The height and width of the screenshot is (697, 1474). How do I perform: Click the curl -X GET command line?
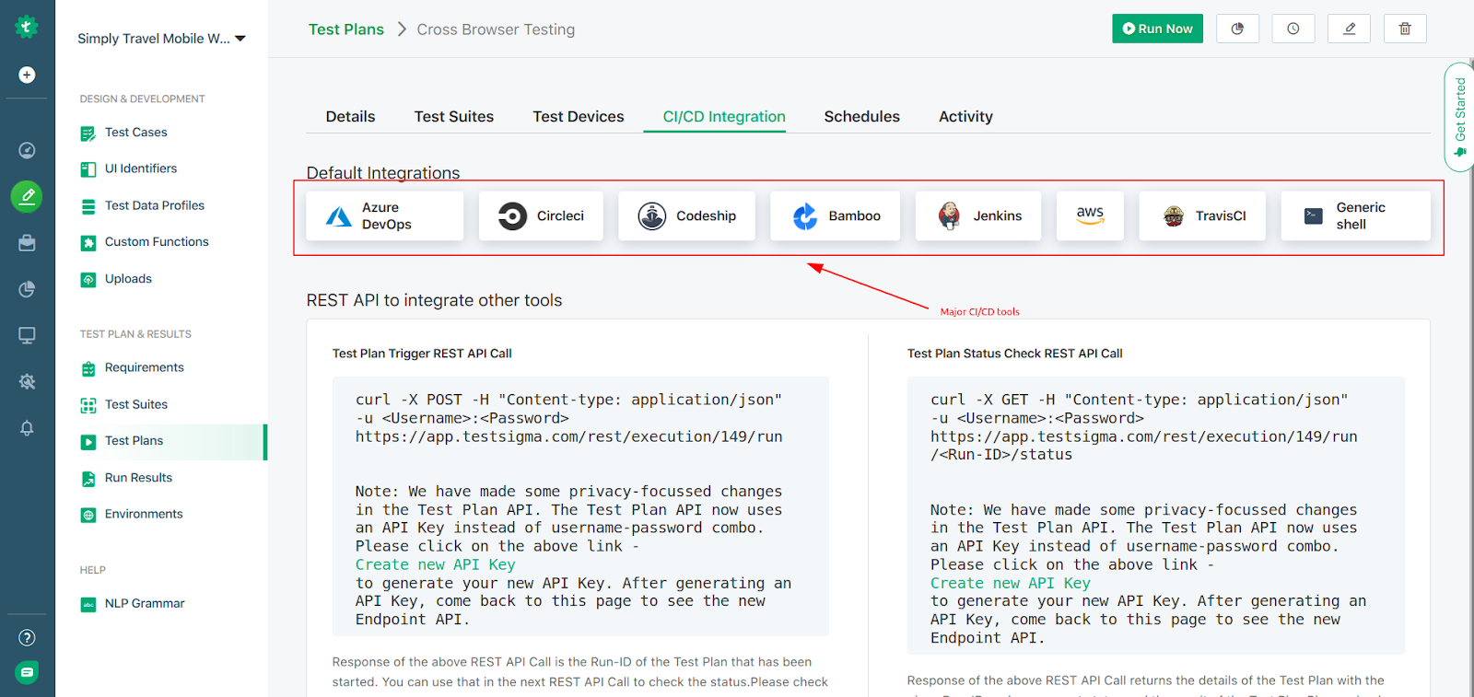(1139, 400)
